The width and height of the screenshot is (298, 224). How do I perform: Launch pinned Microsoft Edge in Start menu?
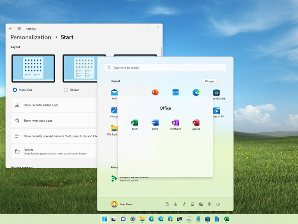pyautogui.click(x=196, y=92)
